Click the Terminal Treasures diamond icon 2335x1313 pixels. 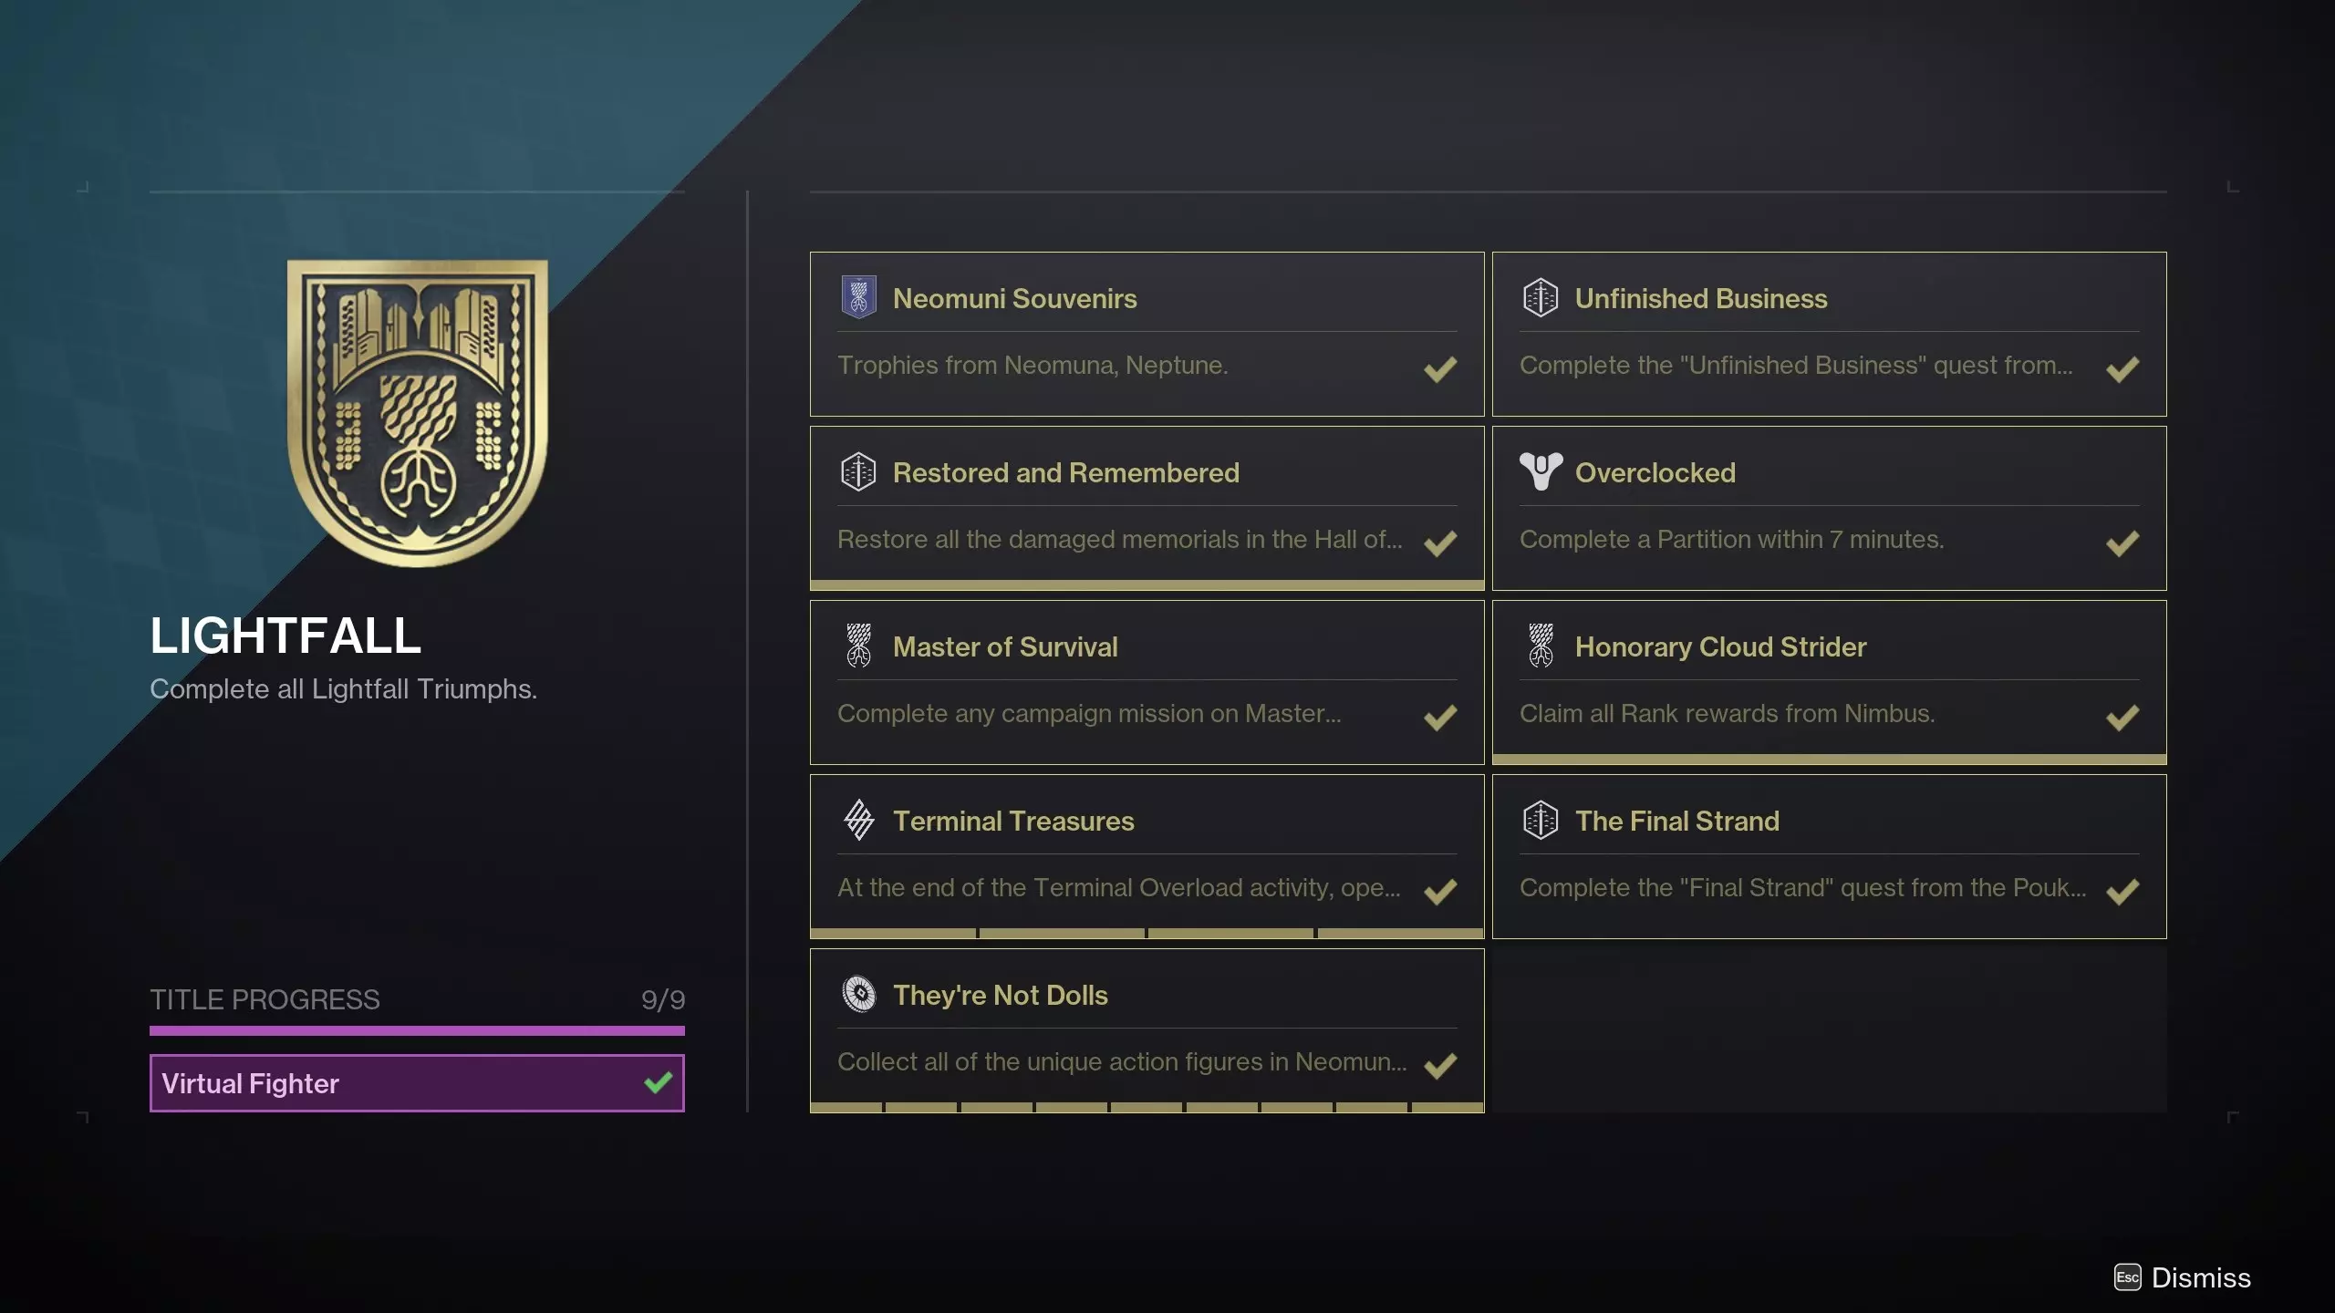click(x=858, y=820)
